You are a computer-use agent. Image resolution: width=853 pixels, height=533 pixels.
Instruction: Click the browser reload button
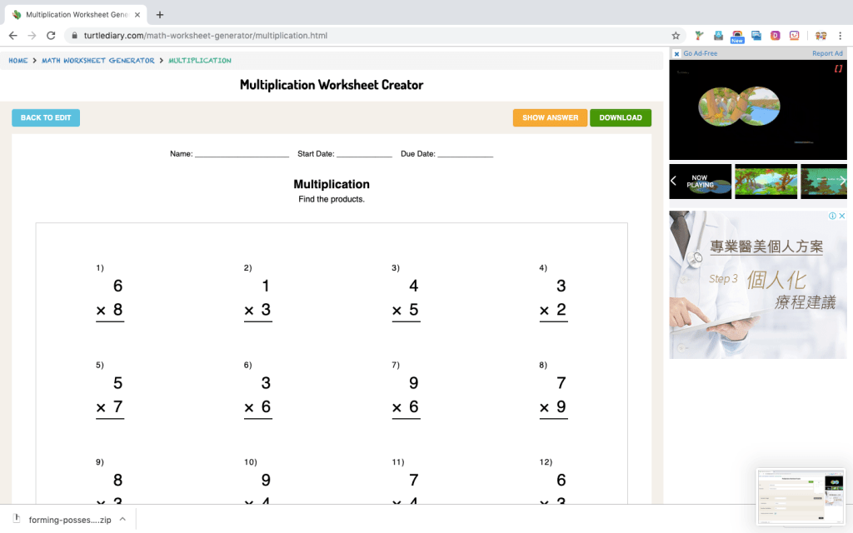tap(51, 36)
